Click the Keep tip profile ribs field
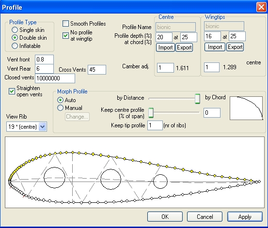This screenshot has width=268, height=228. (155, 125)
